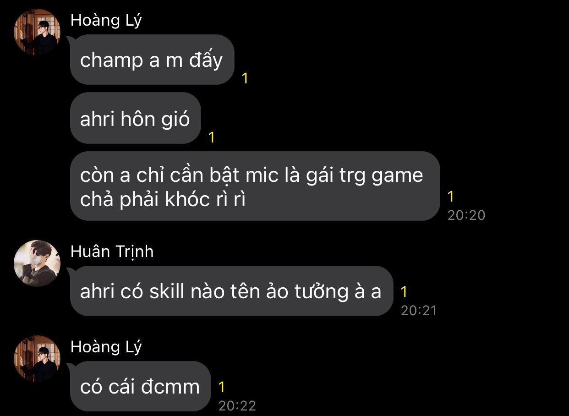Screen dimensions: 569x416
Task: Select the message 'ahri hôn gió'
Action: point(136,118)
